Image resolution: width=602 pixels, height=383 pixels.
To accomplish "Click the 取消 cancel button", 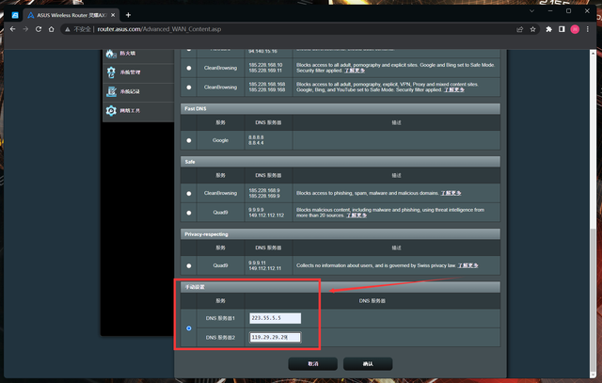I will pos(313,362).
